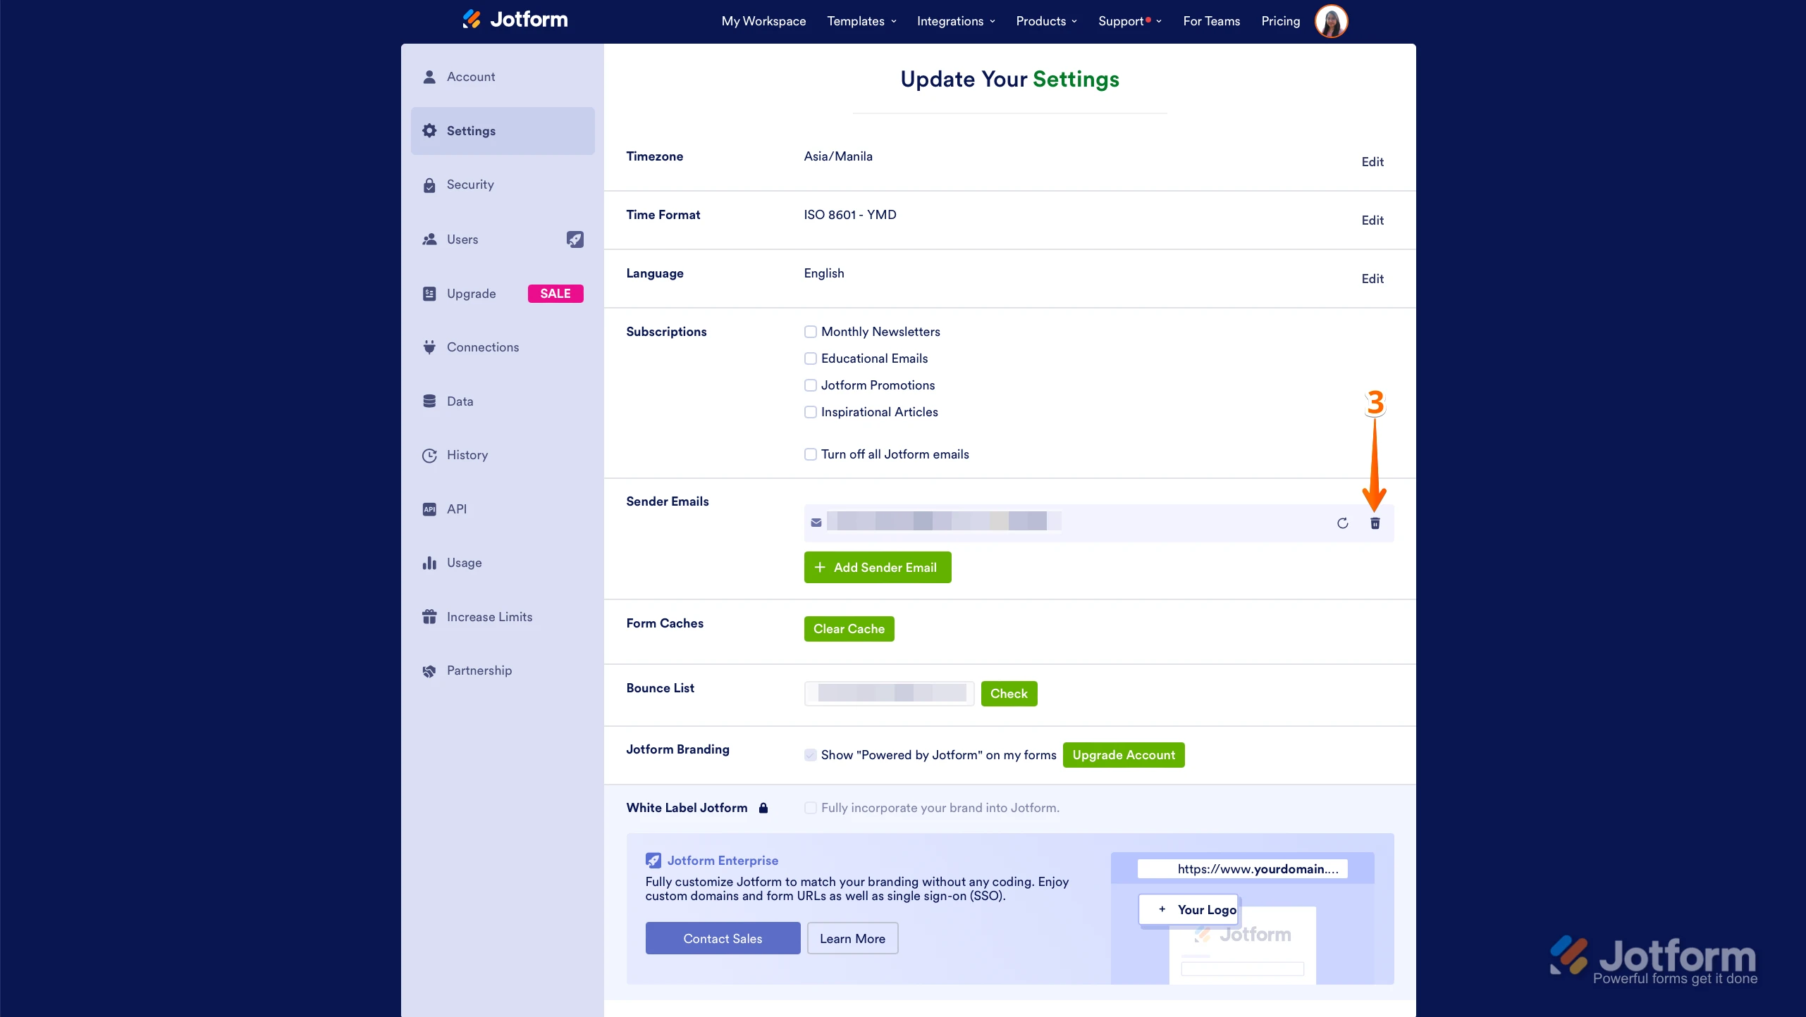Click the Connections plug icon
This screenshot has height=1017, width=1806.
point(429,347)
